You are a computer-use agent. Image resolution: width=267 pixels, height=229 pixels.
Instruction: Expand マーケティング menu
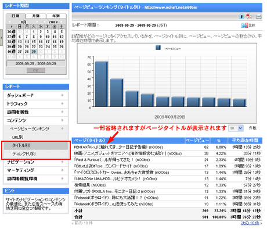tap(36, 170)
